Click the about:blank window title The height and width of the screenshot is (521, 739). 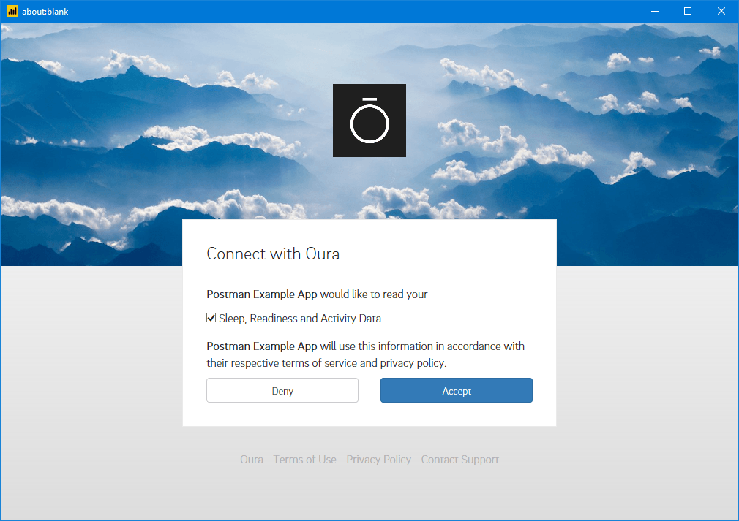[45, 12]
